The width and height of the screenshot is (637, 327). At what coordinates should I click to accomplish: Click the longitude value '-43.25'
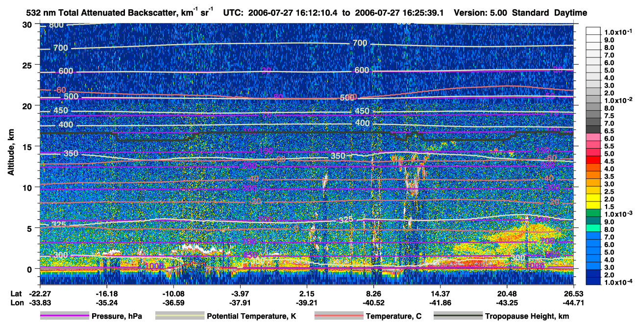click(507, 302)
